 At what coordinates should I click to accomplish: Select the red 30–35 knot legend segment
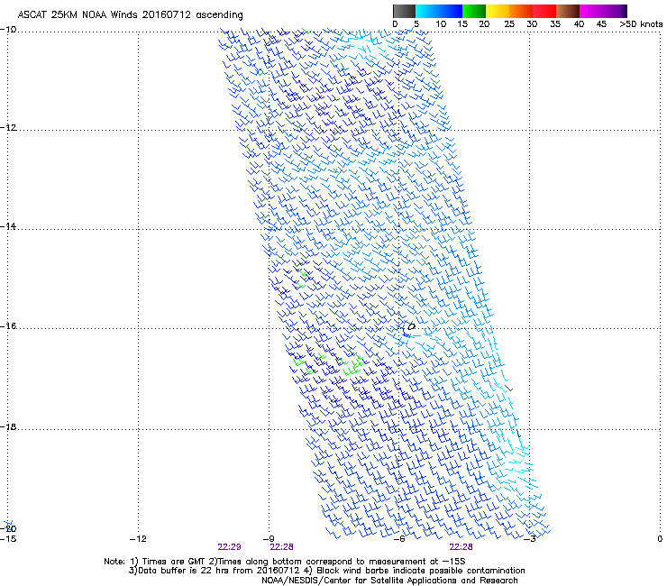pyautogui.click(x=544, y=11)
